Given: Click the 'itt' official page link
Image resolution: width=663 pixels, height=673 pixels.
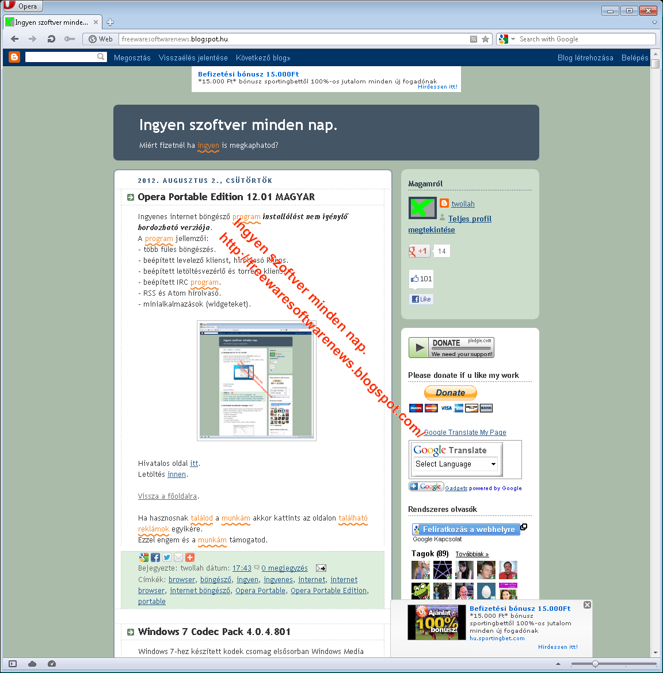Looking at the screenshot, I should pos(194,464).
